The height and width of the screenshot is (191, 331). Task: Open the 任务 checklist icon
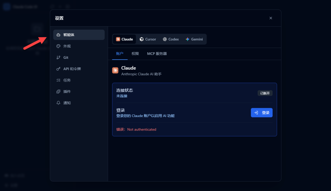tap(59, 80)
